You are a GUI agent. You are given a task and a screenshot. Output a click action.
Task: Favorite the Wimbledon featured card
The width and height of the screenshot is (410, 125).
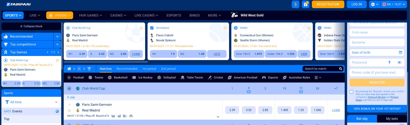[x=225, y=28]
